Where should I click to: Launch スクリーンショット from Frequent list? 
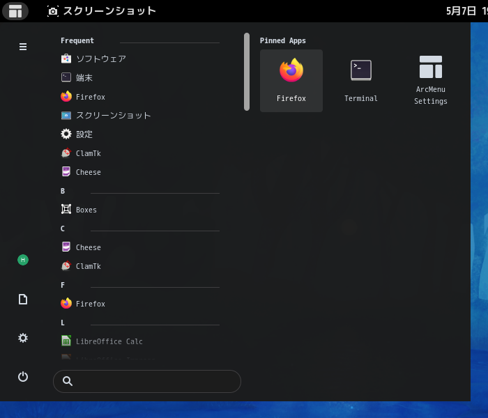[x=140, y=116]
